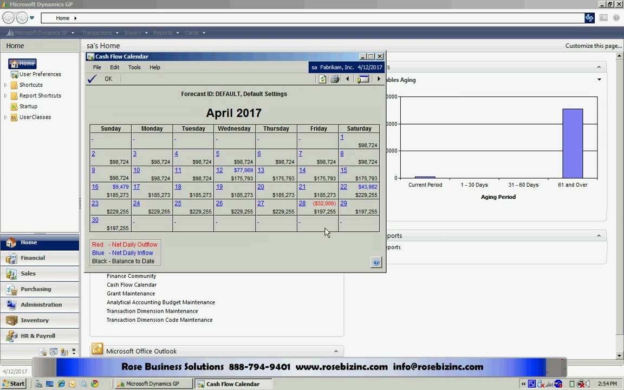This screenshot has width=624, height=390.
Task: Open the Tools menu in Cash Flow Calendar
Action: pos(134,67)
